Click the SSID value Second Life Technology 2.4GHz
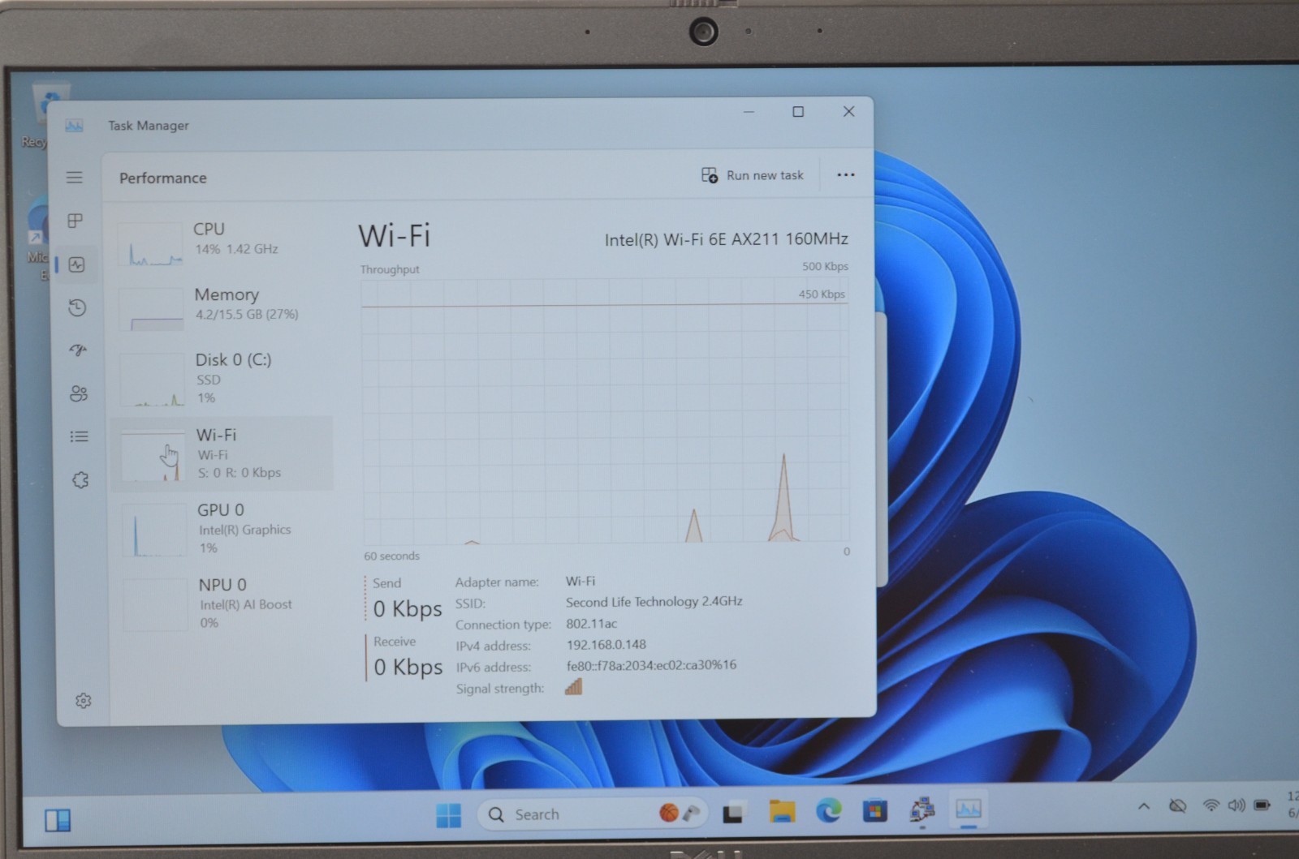The width and height of the screenshot is (1299, 859). [x=654, y=602]
